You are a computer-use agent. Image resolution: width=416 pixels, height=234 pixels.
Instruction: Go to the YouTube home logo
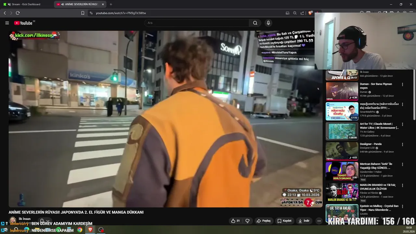(x=23, y=23)
